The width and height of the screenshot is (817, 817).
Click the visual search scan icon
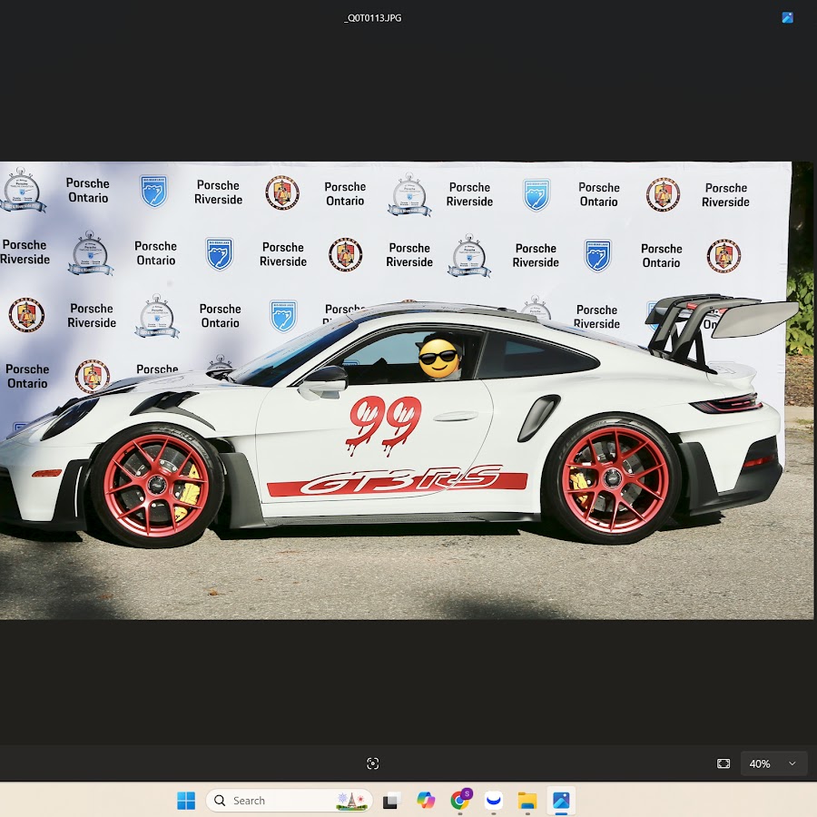[372, 763]
